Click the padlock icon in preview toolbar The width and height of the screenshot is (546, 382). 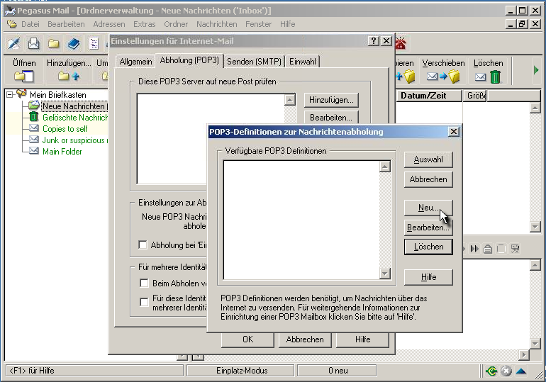(488, 249)
